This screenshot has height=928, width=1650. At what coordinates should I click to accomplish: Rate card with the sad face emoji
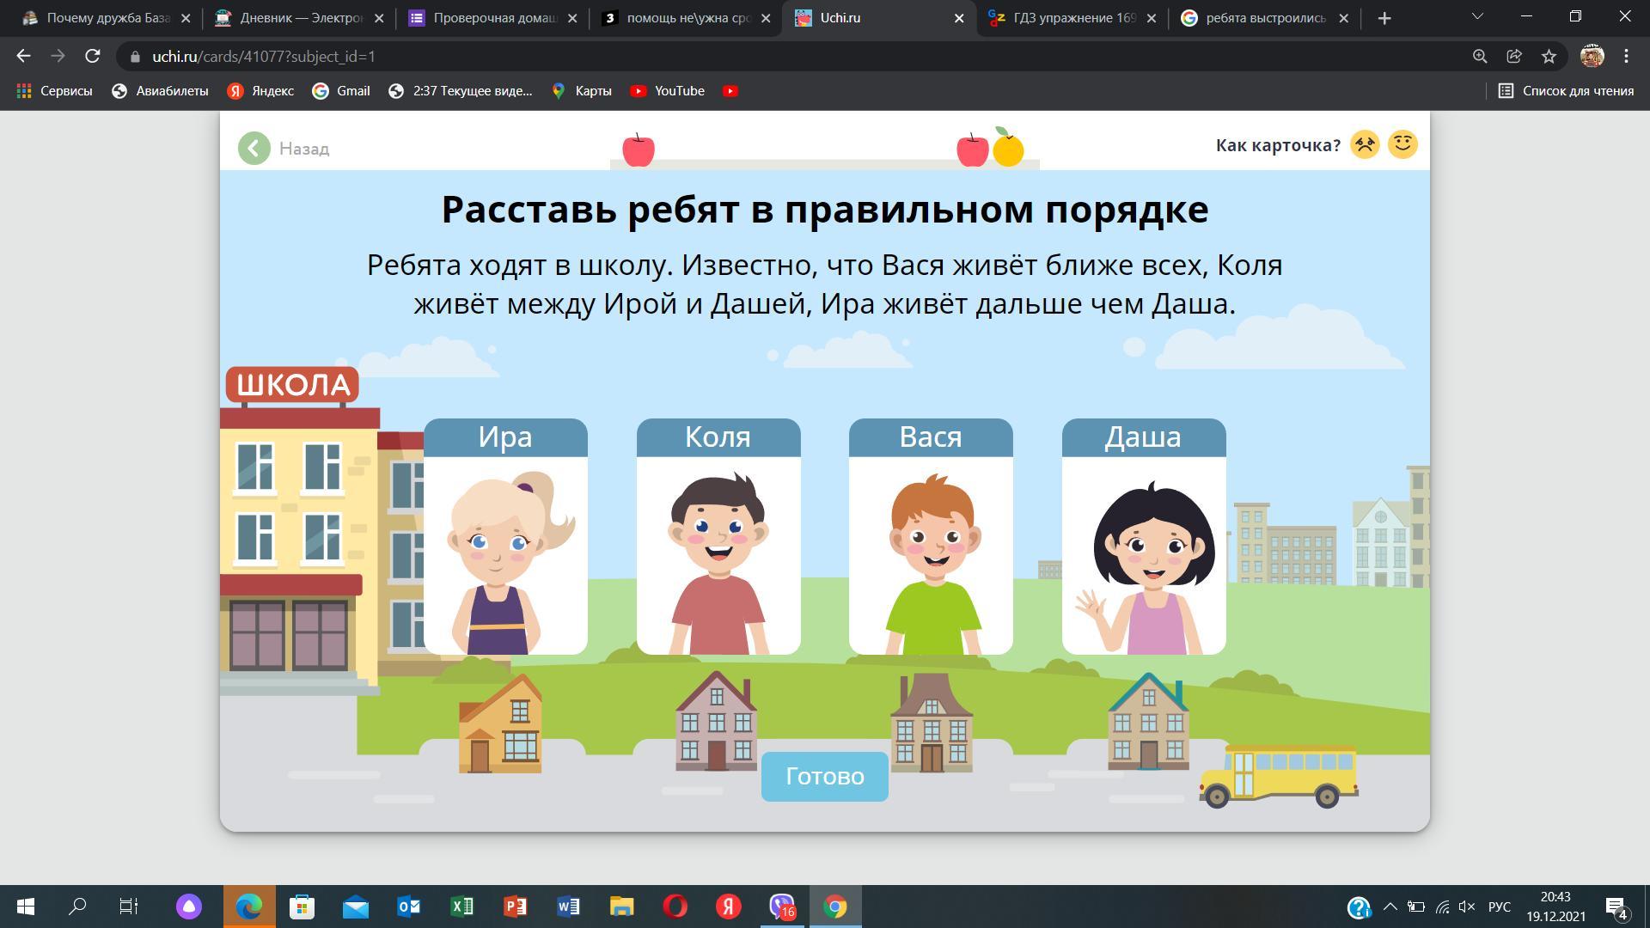click(1365, 144)
